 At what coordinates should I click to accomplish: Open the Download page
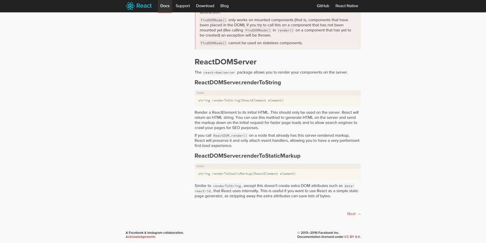click(205, 6)
